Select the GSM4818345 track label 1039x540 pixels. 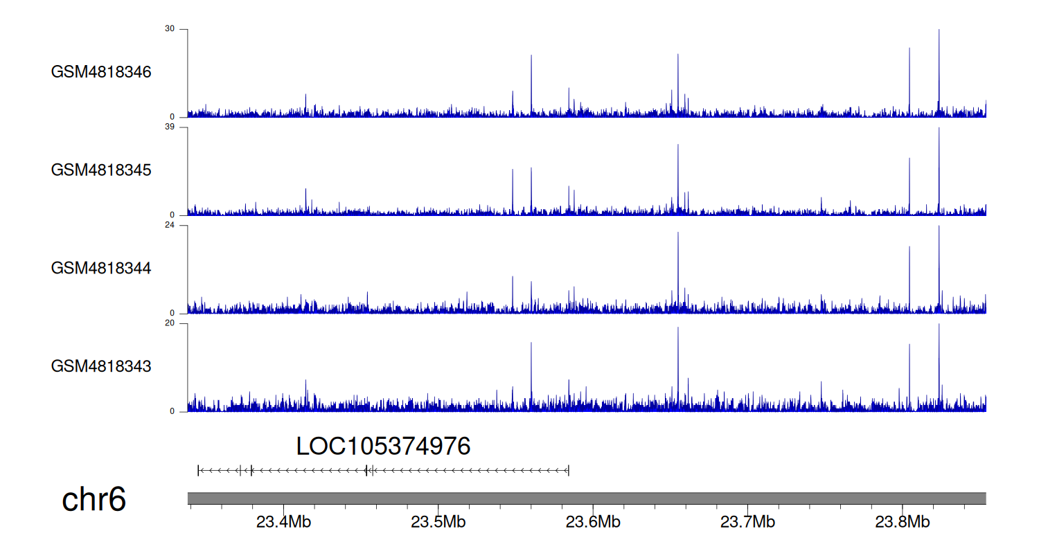[x=101, y=170]
